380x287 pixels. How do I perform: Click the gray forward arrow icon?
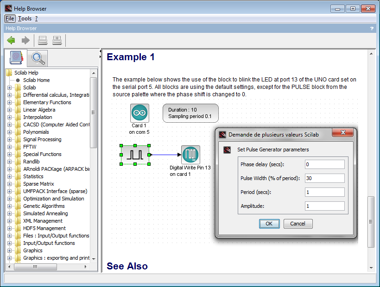(25, 40)
